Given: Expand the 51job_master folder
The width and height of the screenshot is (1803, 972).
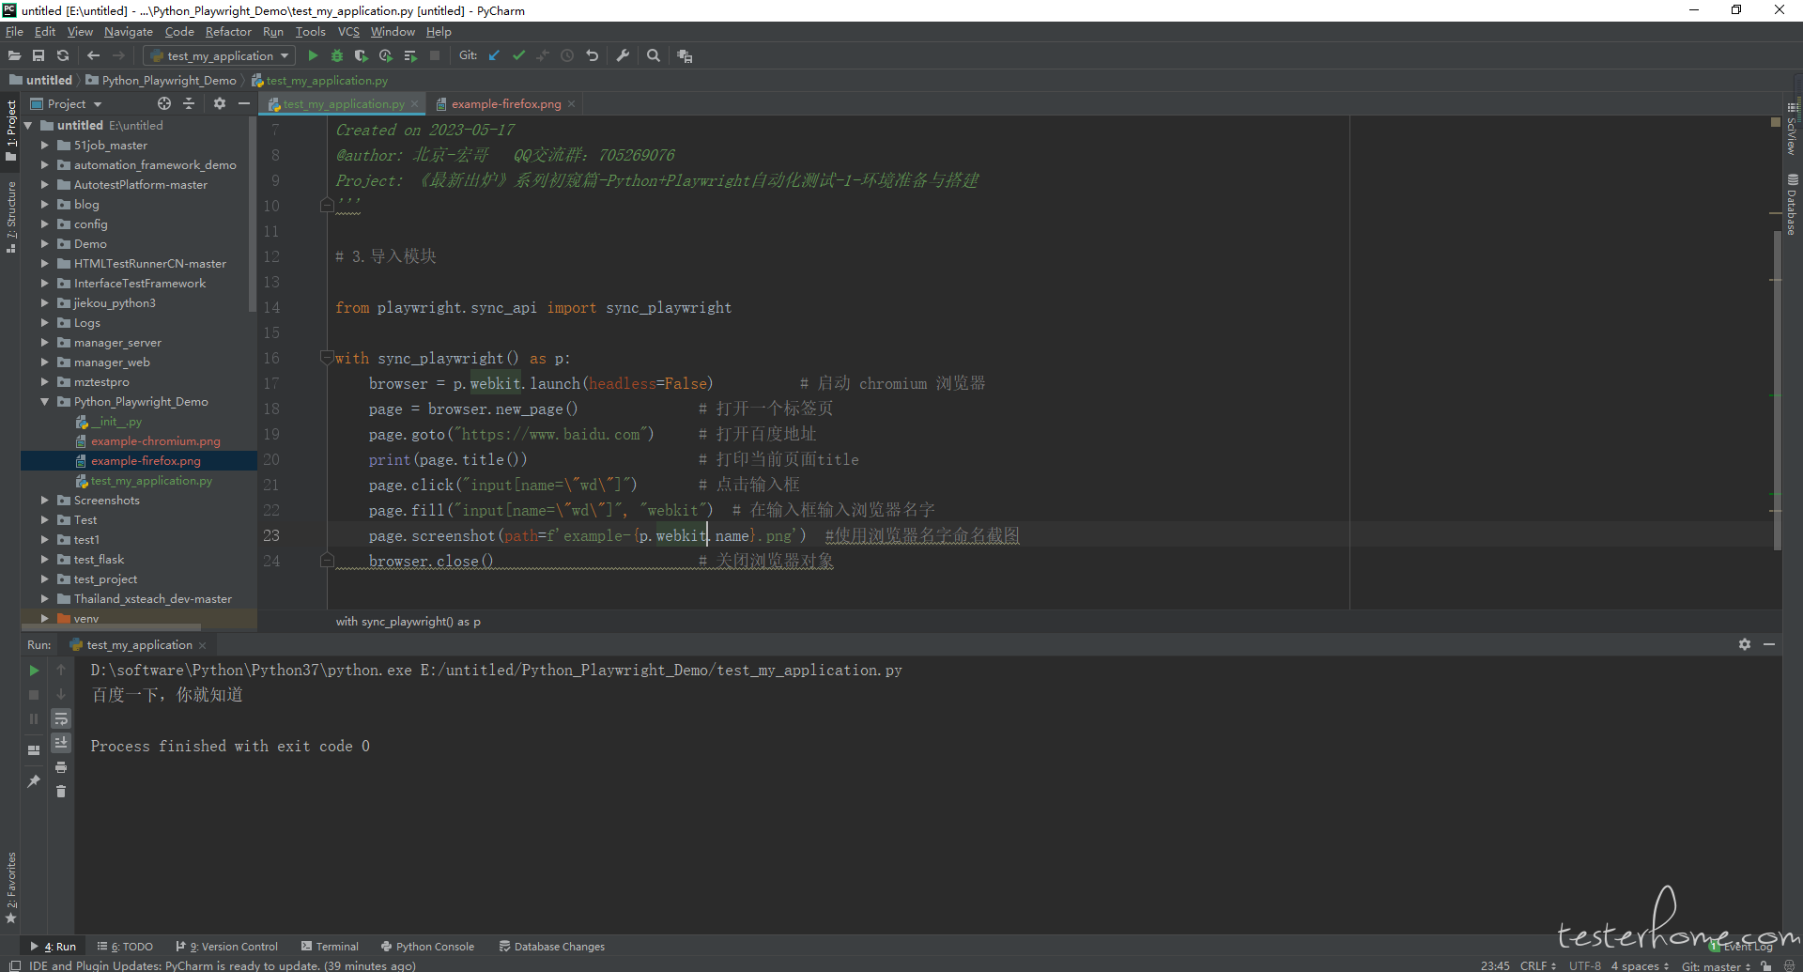Looking at the screenshot, I should 44,146.
